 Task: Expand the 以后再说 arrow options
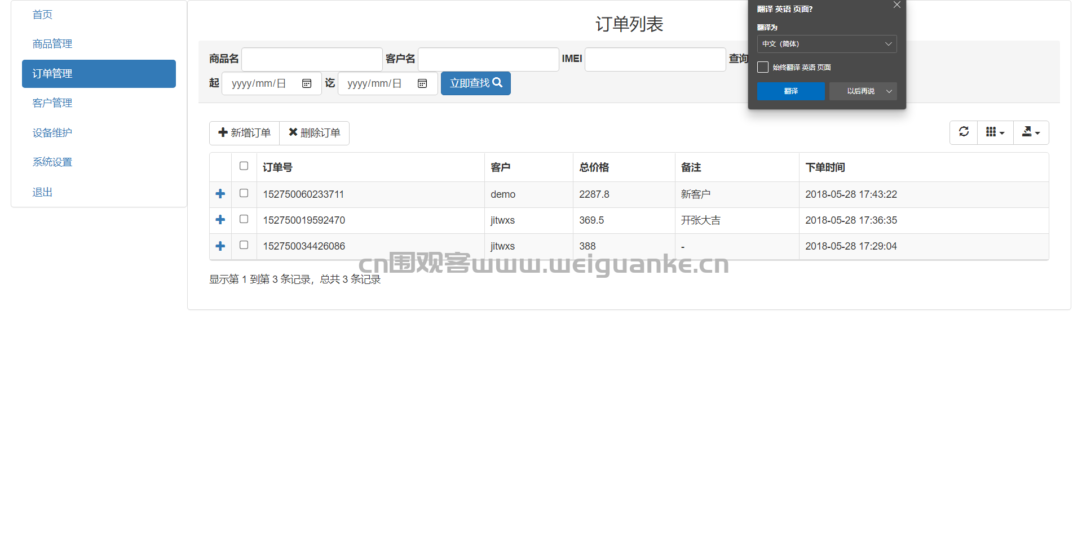tap(889, 91)
